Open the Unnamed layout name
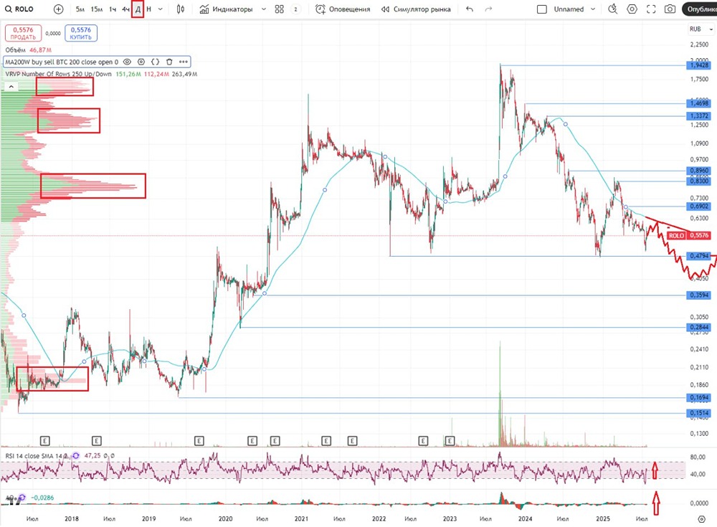717x527 pixels. point(569,9)
